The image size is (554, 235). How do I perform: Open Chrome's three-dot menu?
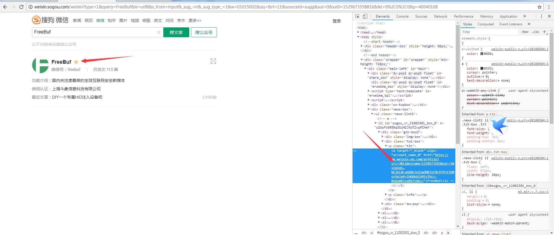(x=549, y=7)
